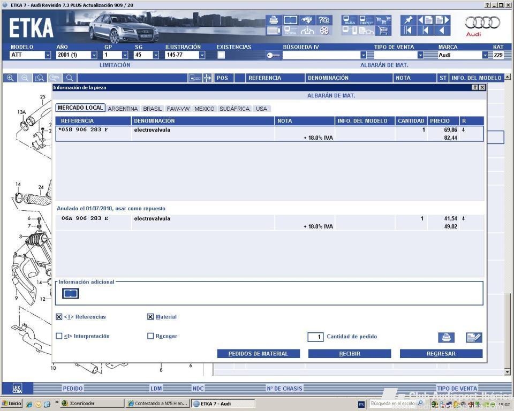The image size is (514, 411).
Task: Select the 058 906 283 F part row
Action: tap(269, 133)
